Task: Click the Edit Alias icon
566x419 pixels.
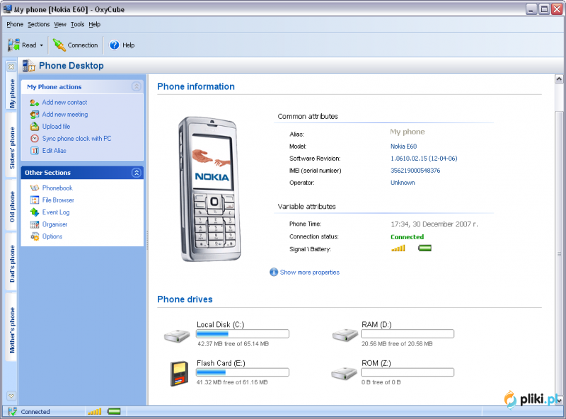Action: point(34,151)
